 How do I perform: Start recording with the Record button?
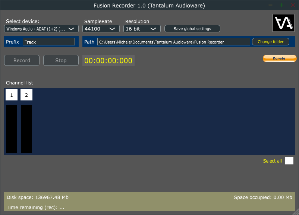pyautogui.click(x=22, y=60)
